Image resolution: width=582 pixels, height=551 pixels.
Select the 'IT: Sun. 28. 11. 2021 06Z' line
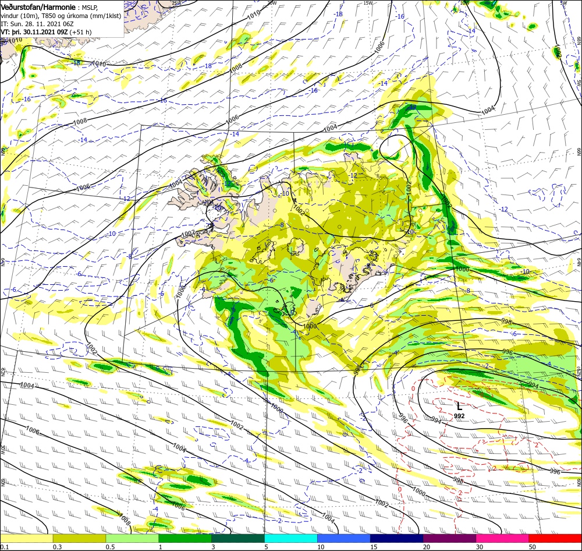coord(37,24)
